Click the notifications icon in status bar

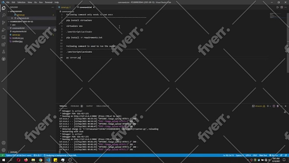coord(286,155)
